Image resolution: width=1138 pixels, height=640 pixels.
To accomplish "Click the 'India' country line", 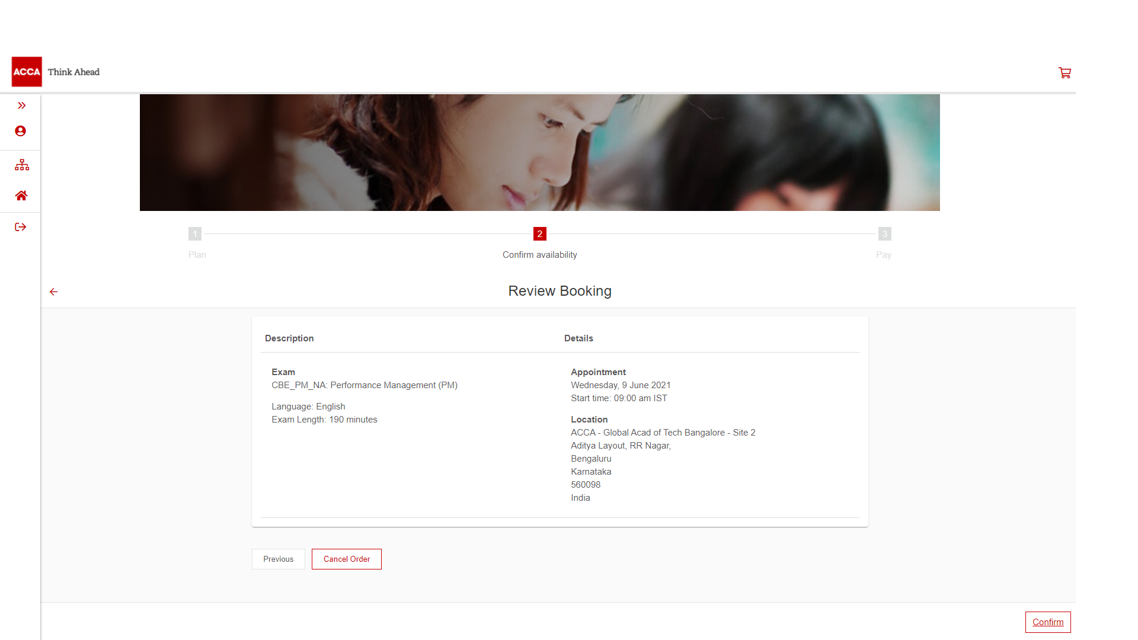I will click(580, 498).
